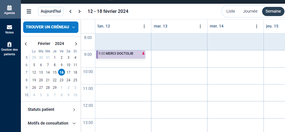Show previous month in mini calendar

(26, 44)
